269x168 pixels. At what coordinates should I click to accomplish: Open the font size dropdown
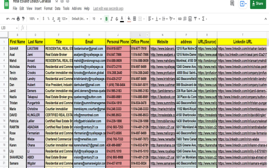97,19
